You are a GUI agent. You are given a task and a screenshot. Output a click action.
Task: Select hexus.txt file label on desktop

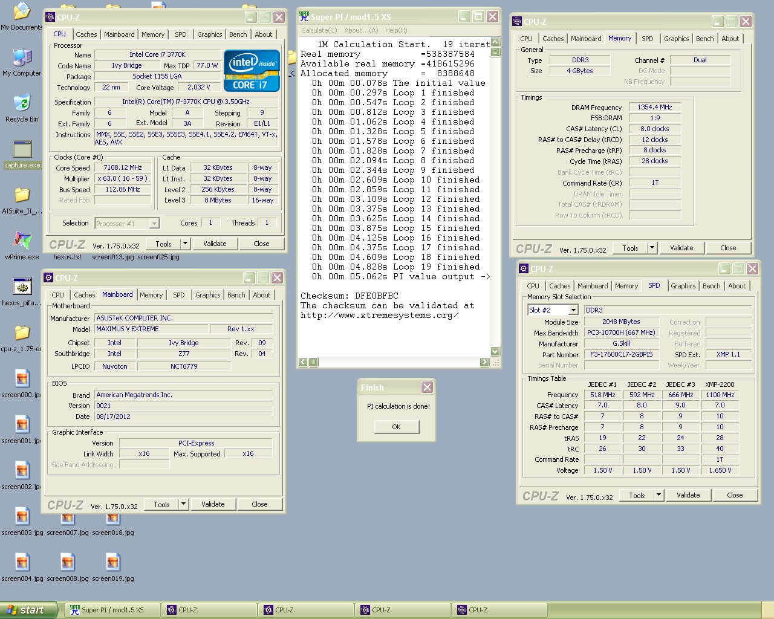67,257
